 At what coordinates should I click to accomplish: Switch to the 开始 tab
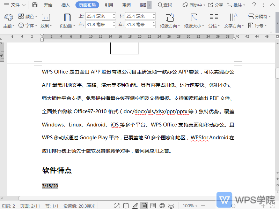(48, 5)
